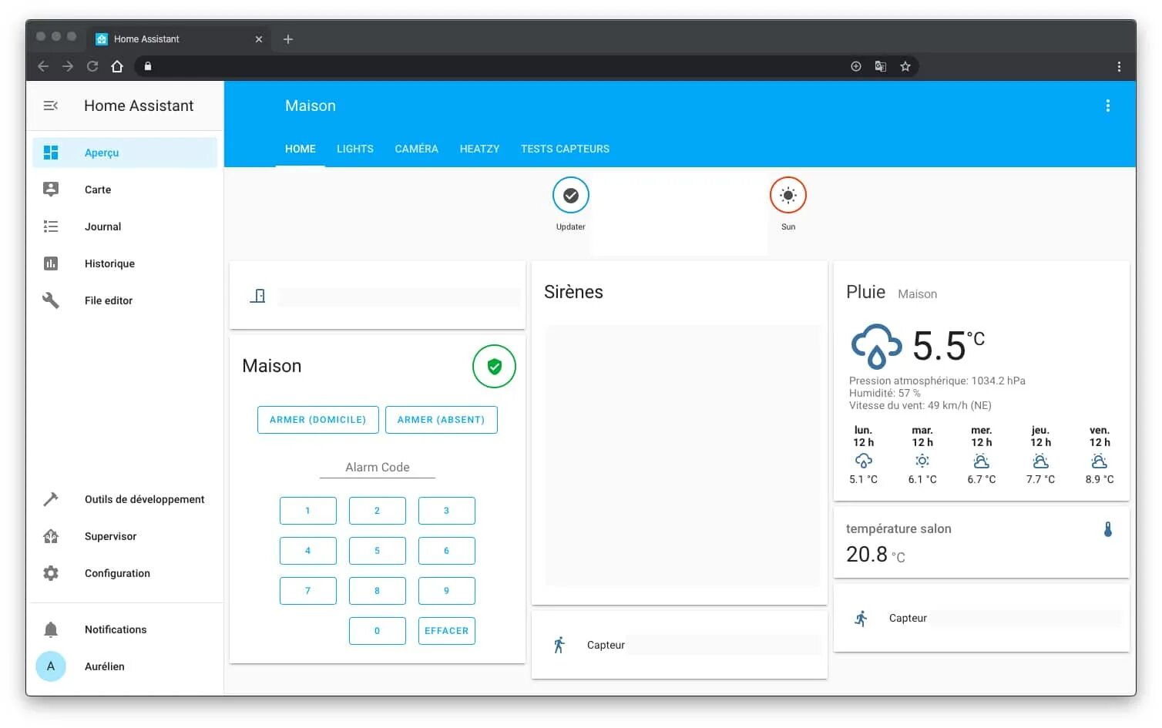Tap keypad digit 2
The height and width of the screenshot is (728, 1162).
click(378, 511)
